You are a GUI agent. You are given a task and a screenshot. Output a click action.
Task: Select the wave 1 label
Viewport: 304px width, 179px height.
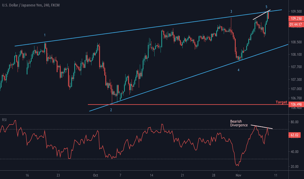(45, 35)
